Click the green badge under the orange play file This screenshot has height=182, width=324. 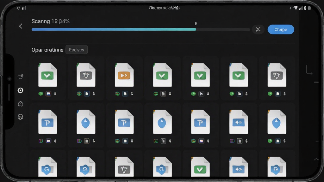117,94
